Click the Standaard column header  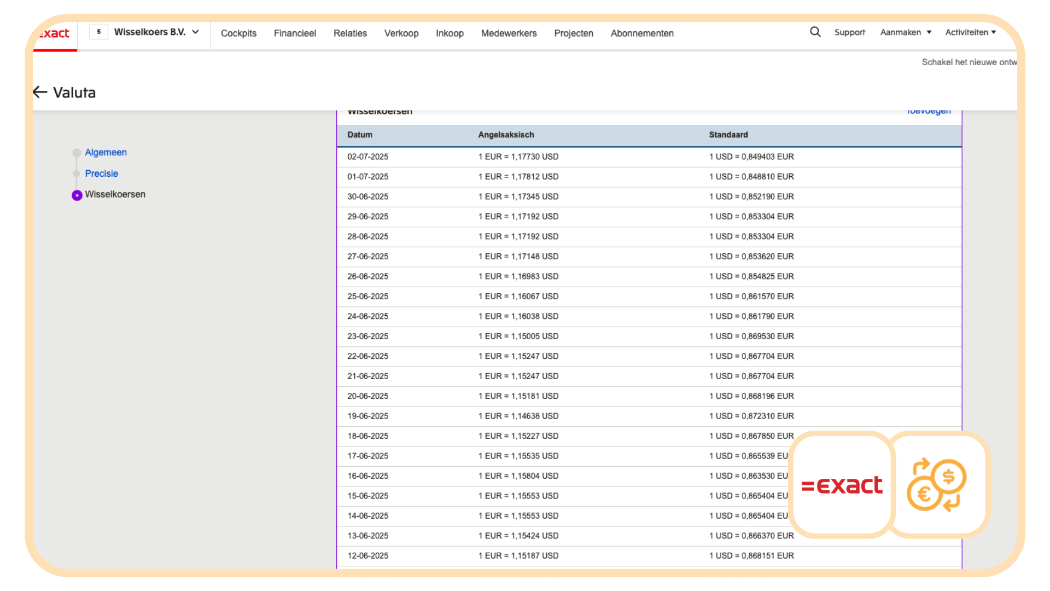(x=728, y=135)
